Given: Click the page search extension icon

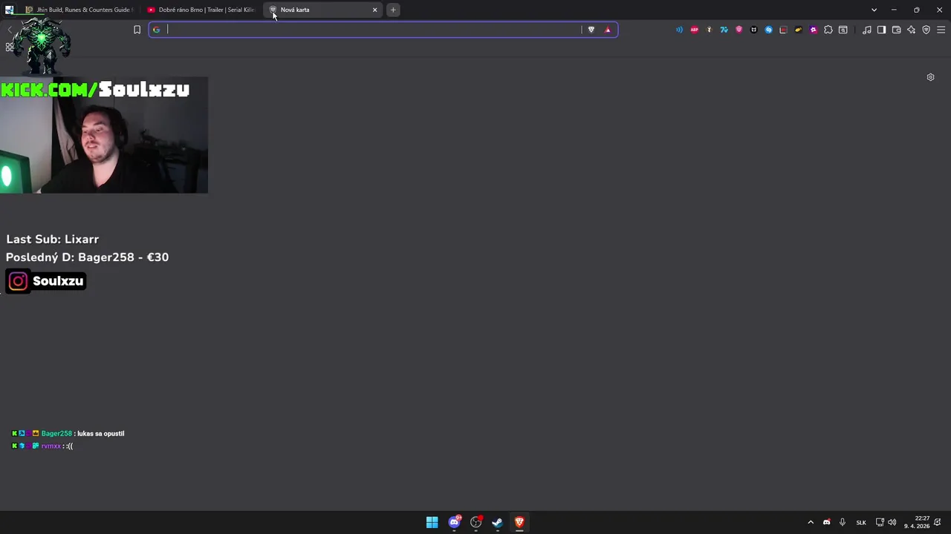Looking at the screenshot, I should click(843, 30).
